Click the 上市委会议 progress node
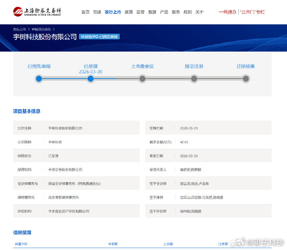287x250 pixels. (x=142, y=79)
